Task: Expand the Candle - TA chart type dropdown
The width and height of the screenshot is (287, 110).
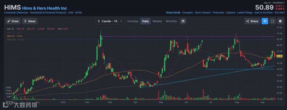Action: pos(110,21)
